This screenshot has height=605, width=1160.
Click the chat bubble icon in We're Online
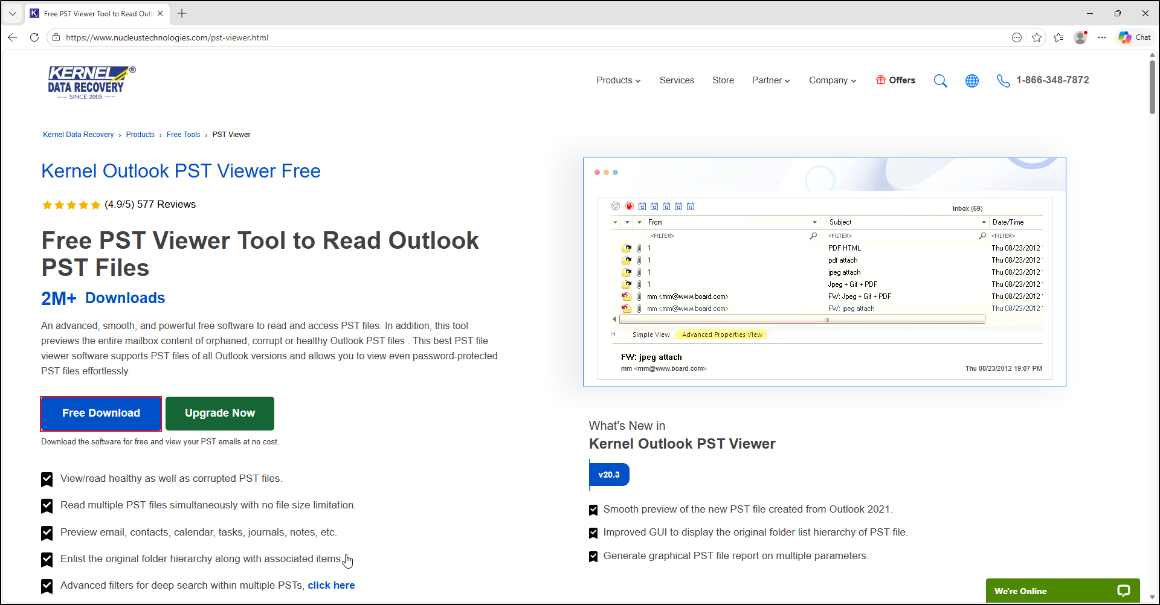pos(1123,591)
